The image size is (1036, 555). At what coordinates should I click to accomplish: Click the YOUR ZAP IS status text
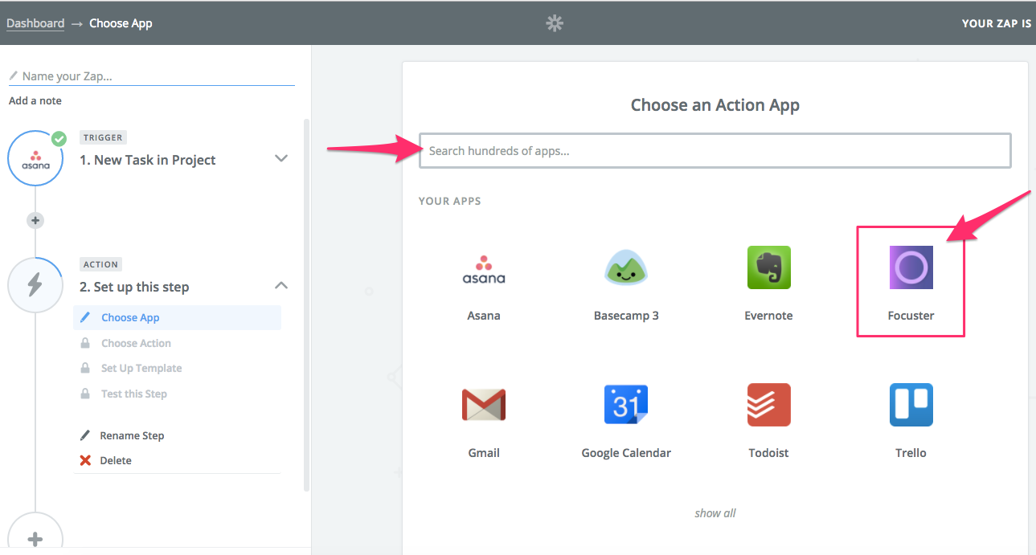point(997,23)
